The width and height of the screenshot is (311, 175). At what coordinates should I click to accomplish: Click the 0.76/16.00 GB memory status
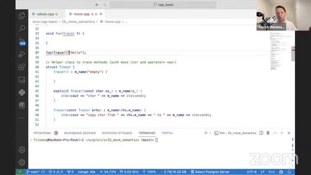173,172
